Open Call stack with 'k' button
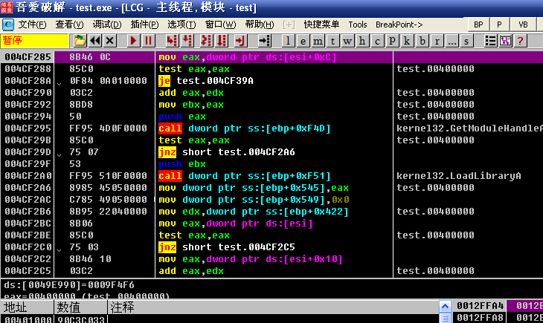The height and width of the screenshot is (323, 543). pos(408,41)
